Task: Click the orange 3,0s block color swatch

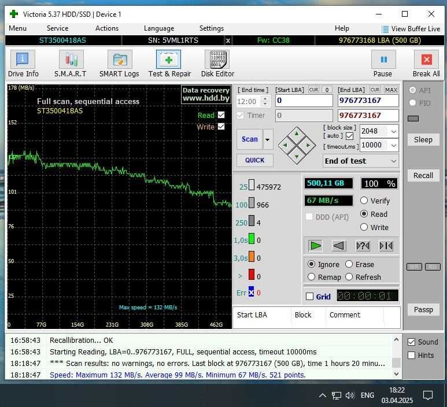Action: (x=252, y=257)
